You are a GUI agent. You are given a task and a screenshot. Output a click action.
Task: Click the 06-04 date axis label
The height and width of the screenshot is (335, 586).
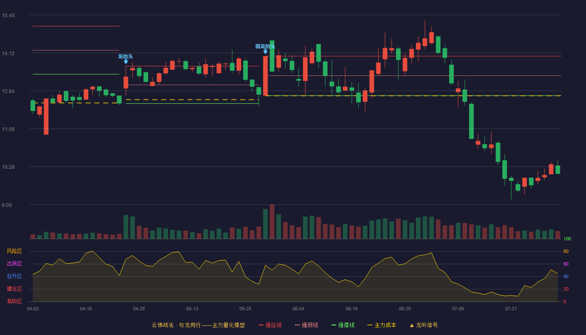point(298,309)
